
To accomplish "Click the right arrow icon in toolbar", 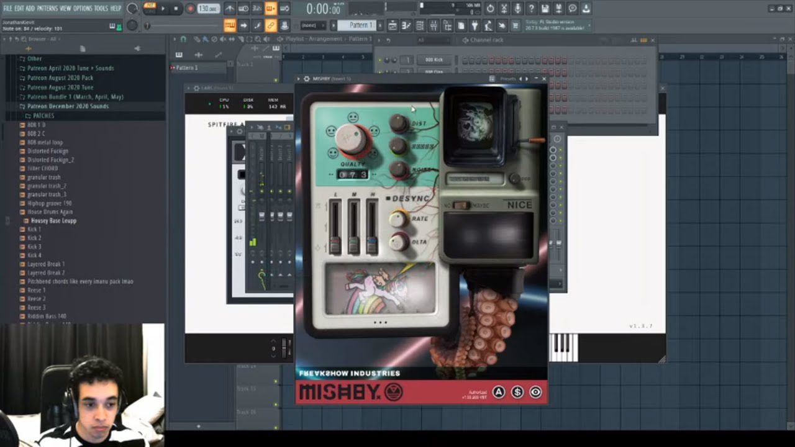I will (x=244, y=25).
